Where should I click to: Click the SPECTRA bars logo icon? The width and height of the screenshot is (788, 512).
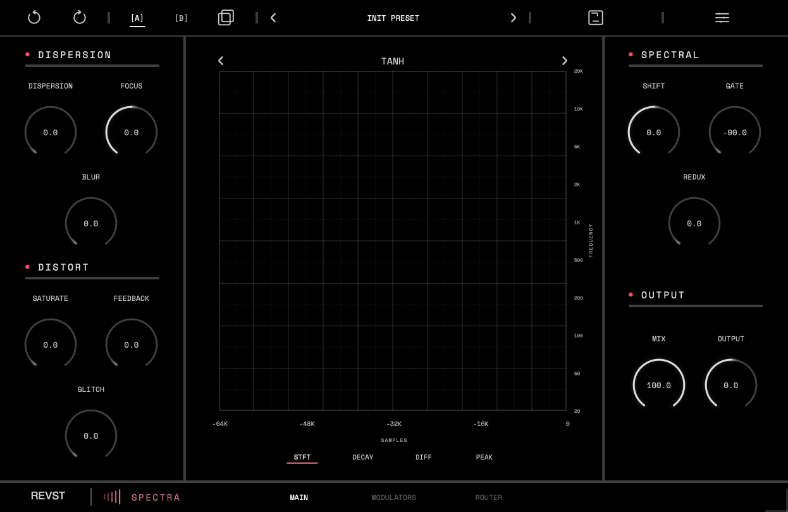(112, 497)
